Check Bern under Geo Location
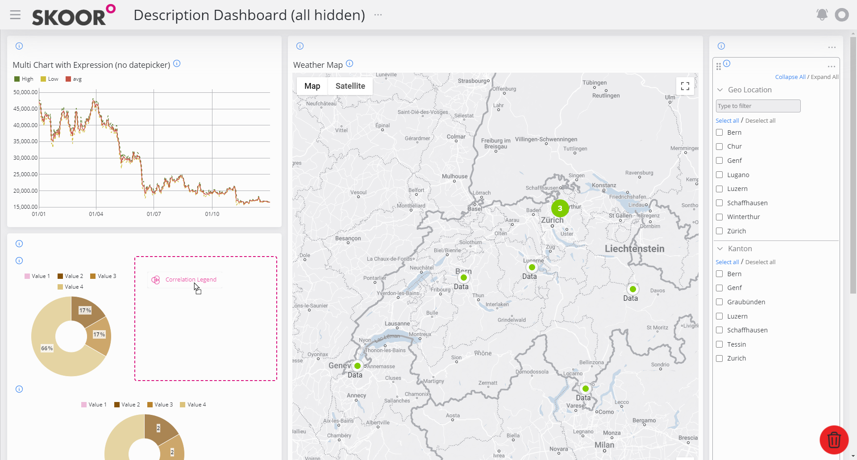The image size is (857, 460). tap(719, 133)
